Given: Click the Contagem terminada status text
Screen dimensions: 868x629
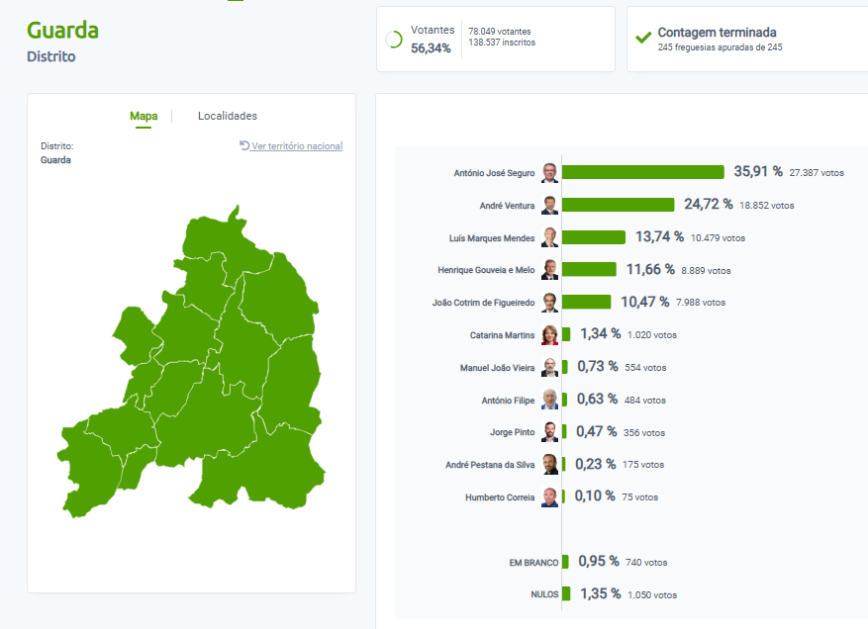Looking at the screenshot, I should coord(717,33).
